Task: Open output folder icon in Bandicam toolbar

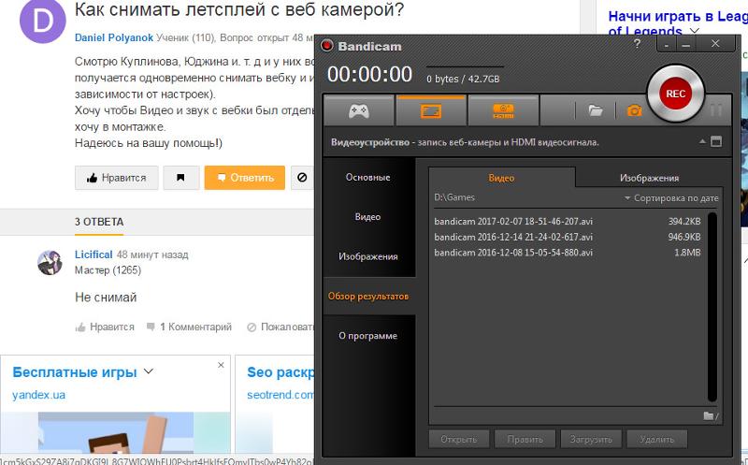Action: (596, 110)
